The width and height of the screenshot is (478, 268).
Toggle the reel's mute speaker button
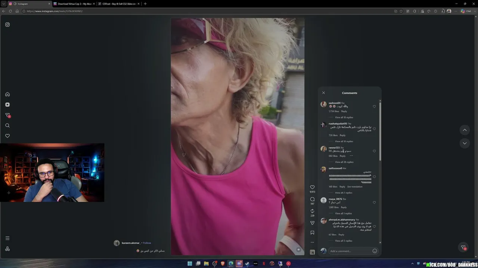tap(298, 250)
